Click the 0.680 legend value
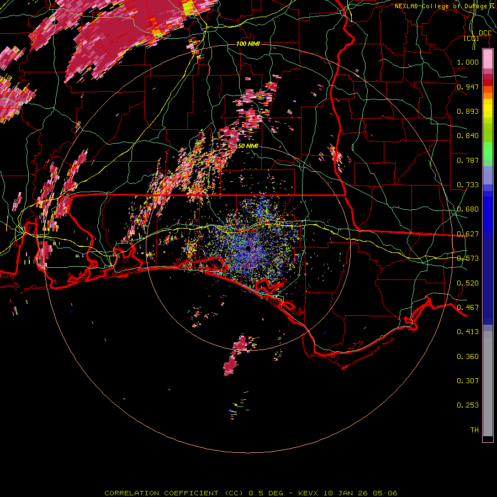 [x=468, y=209]
